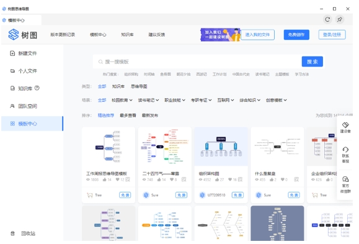Image resolution: width=359 pixels, height=244 pixels.
Task: Click thumbs-up on 什么是复盘 card
Action: coord(272,179)
